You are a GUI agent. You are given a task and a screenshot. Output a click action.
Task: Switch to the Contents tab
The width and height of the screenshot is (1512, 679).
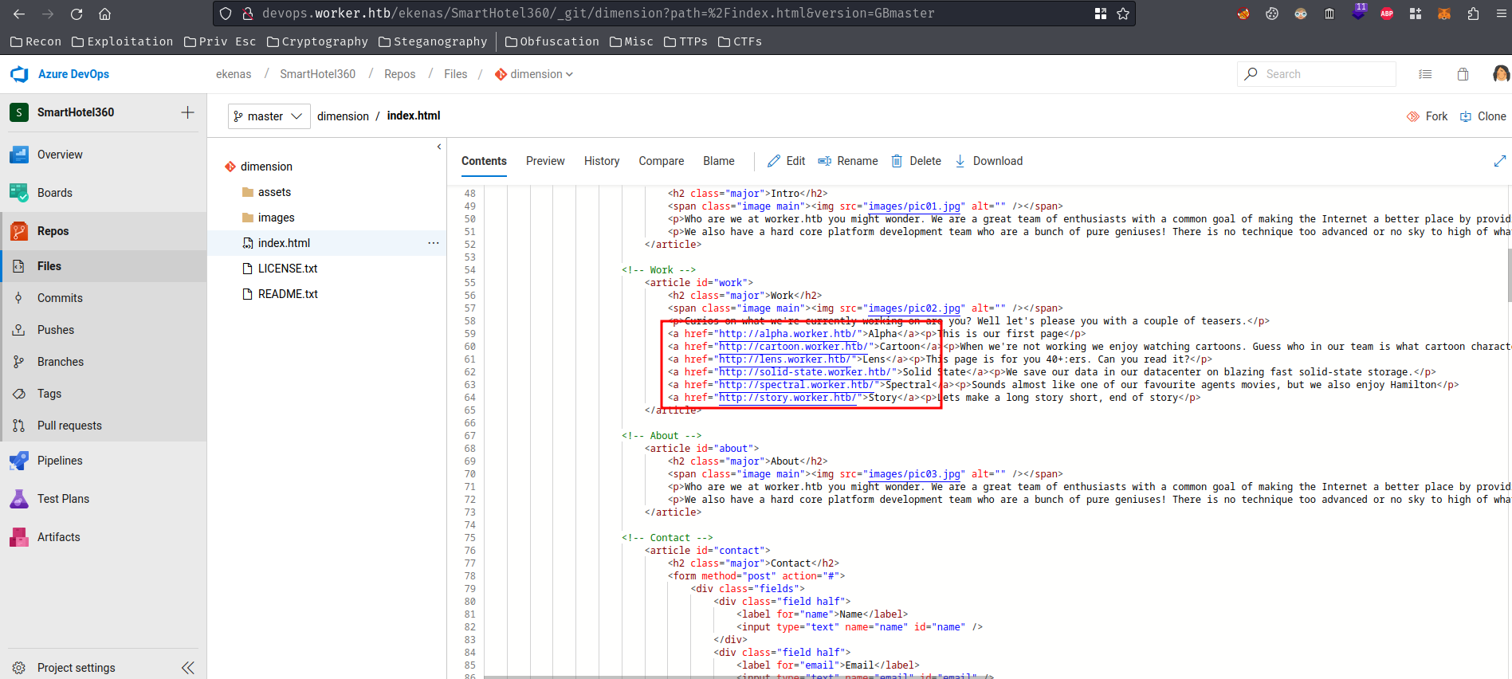[484, 161]
